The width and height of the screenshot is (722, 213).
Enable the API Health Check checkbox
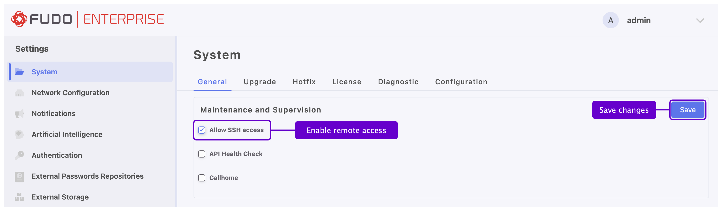[x=202, y=154]
